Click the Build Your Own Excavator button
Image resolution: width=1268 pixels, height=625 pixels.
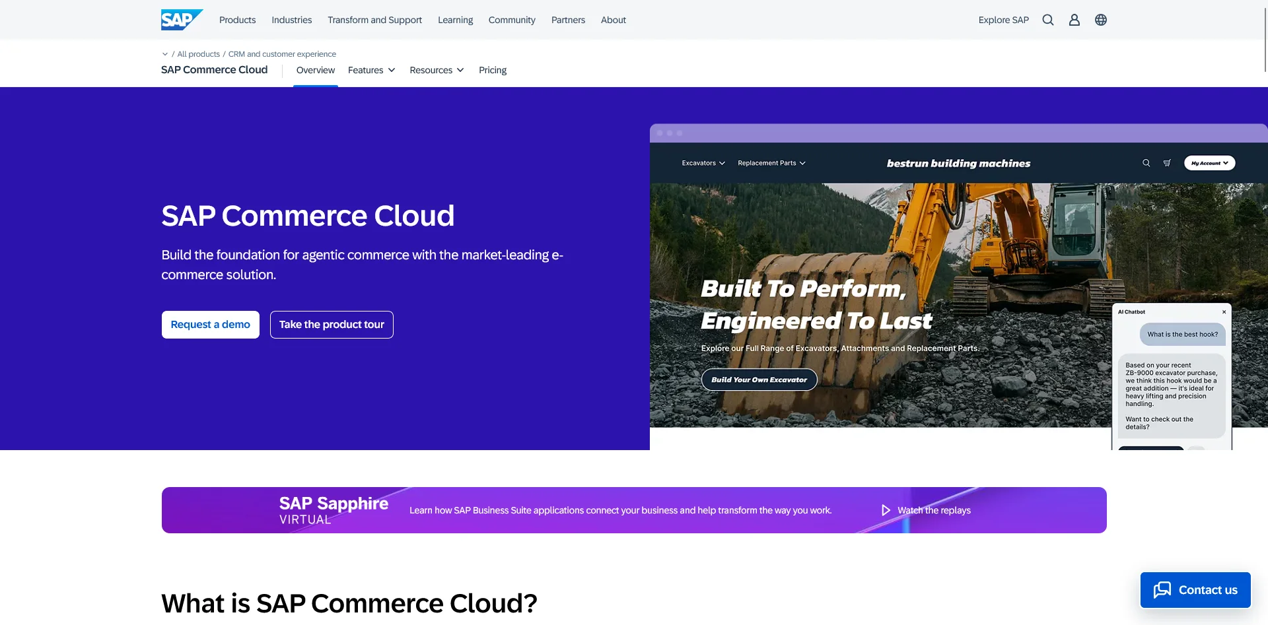coord(759,379)
